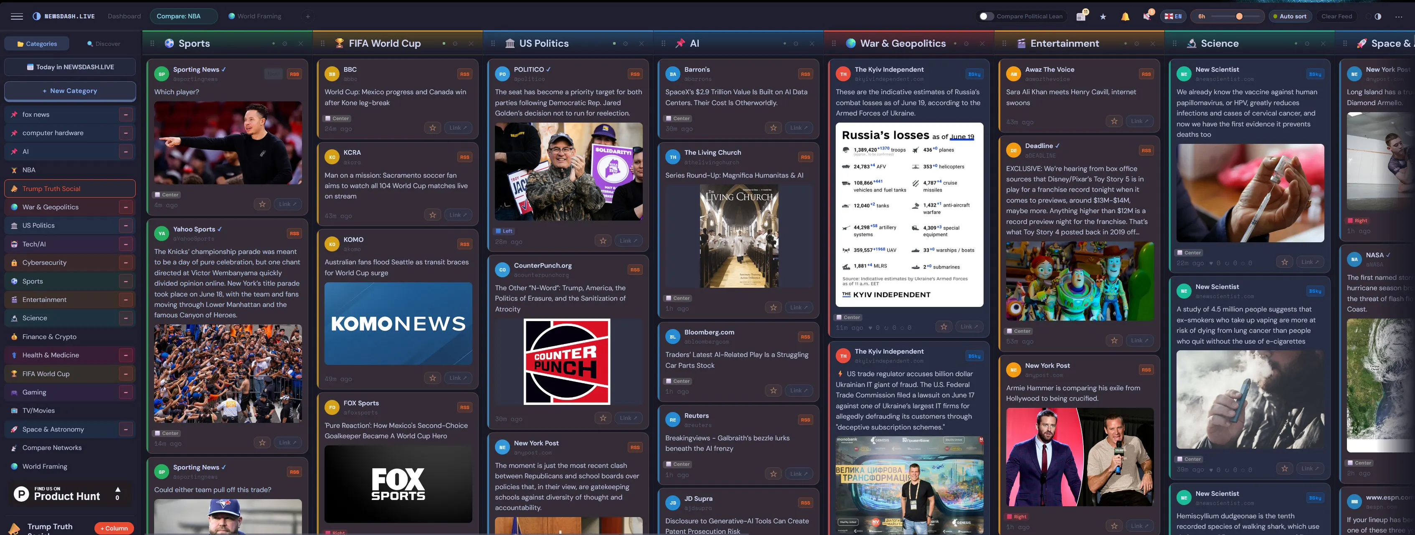The image size is (1415, 535).
Task: Click the drag handle of the AI column
Action: coord(664,43)
